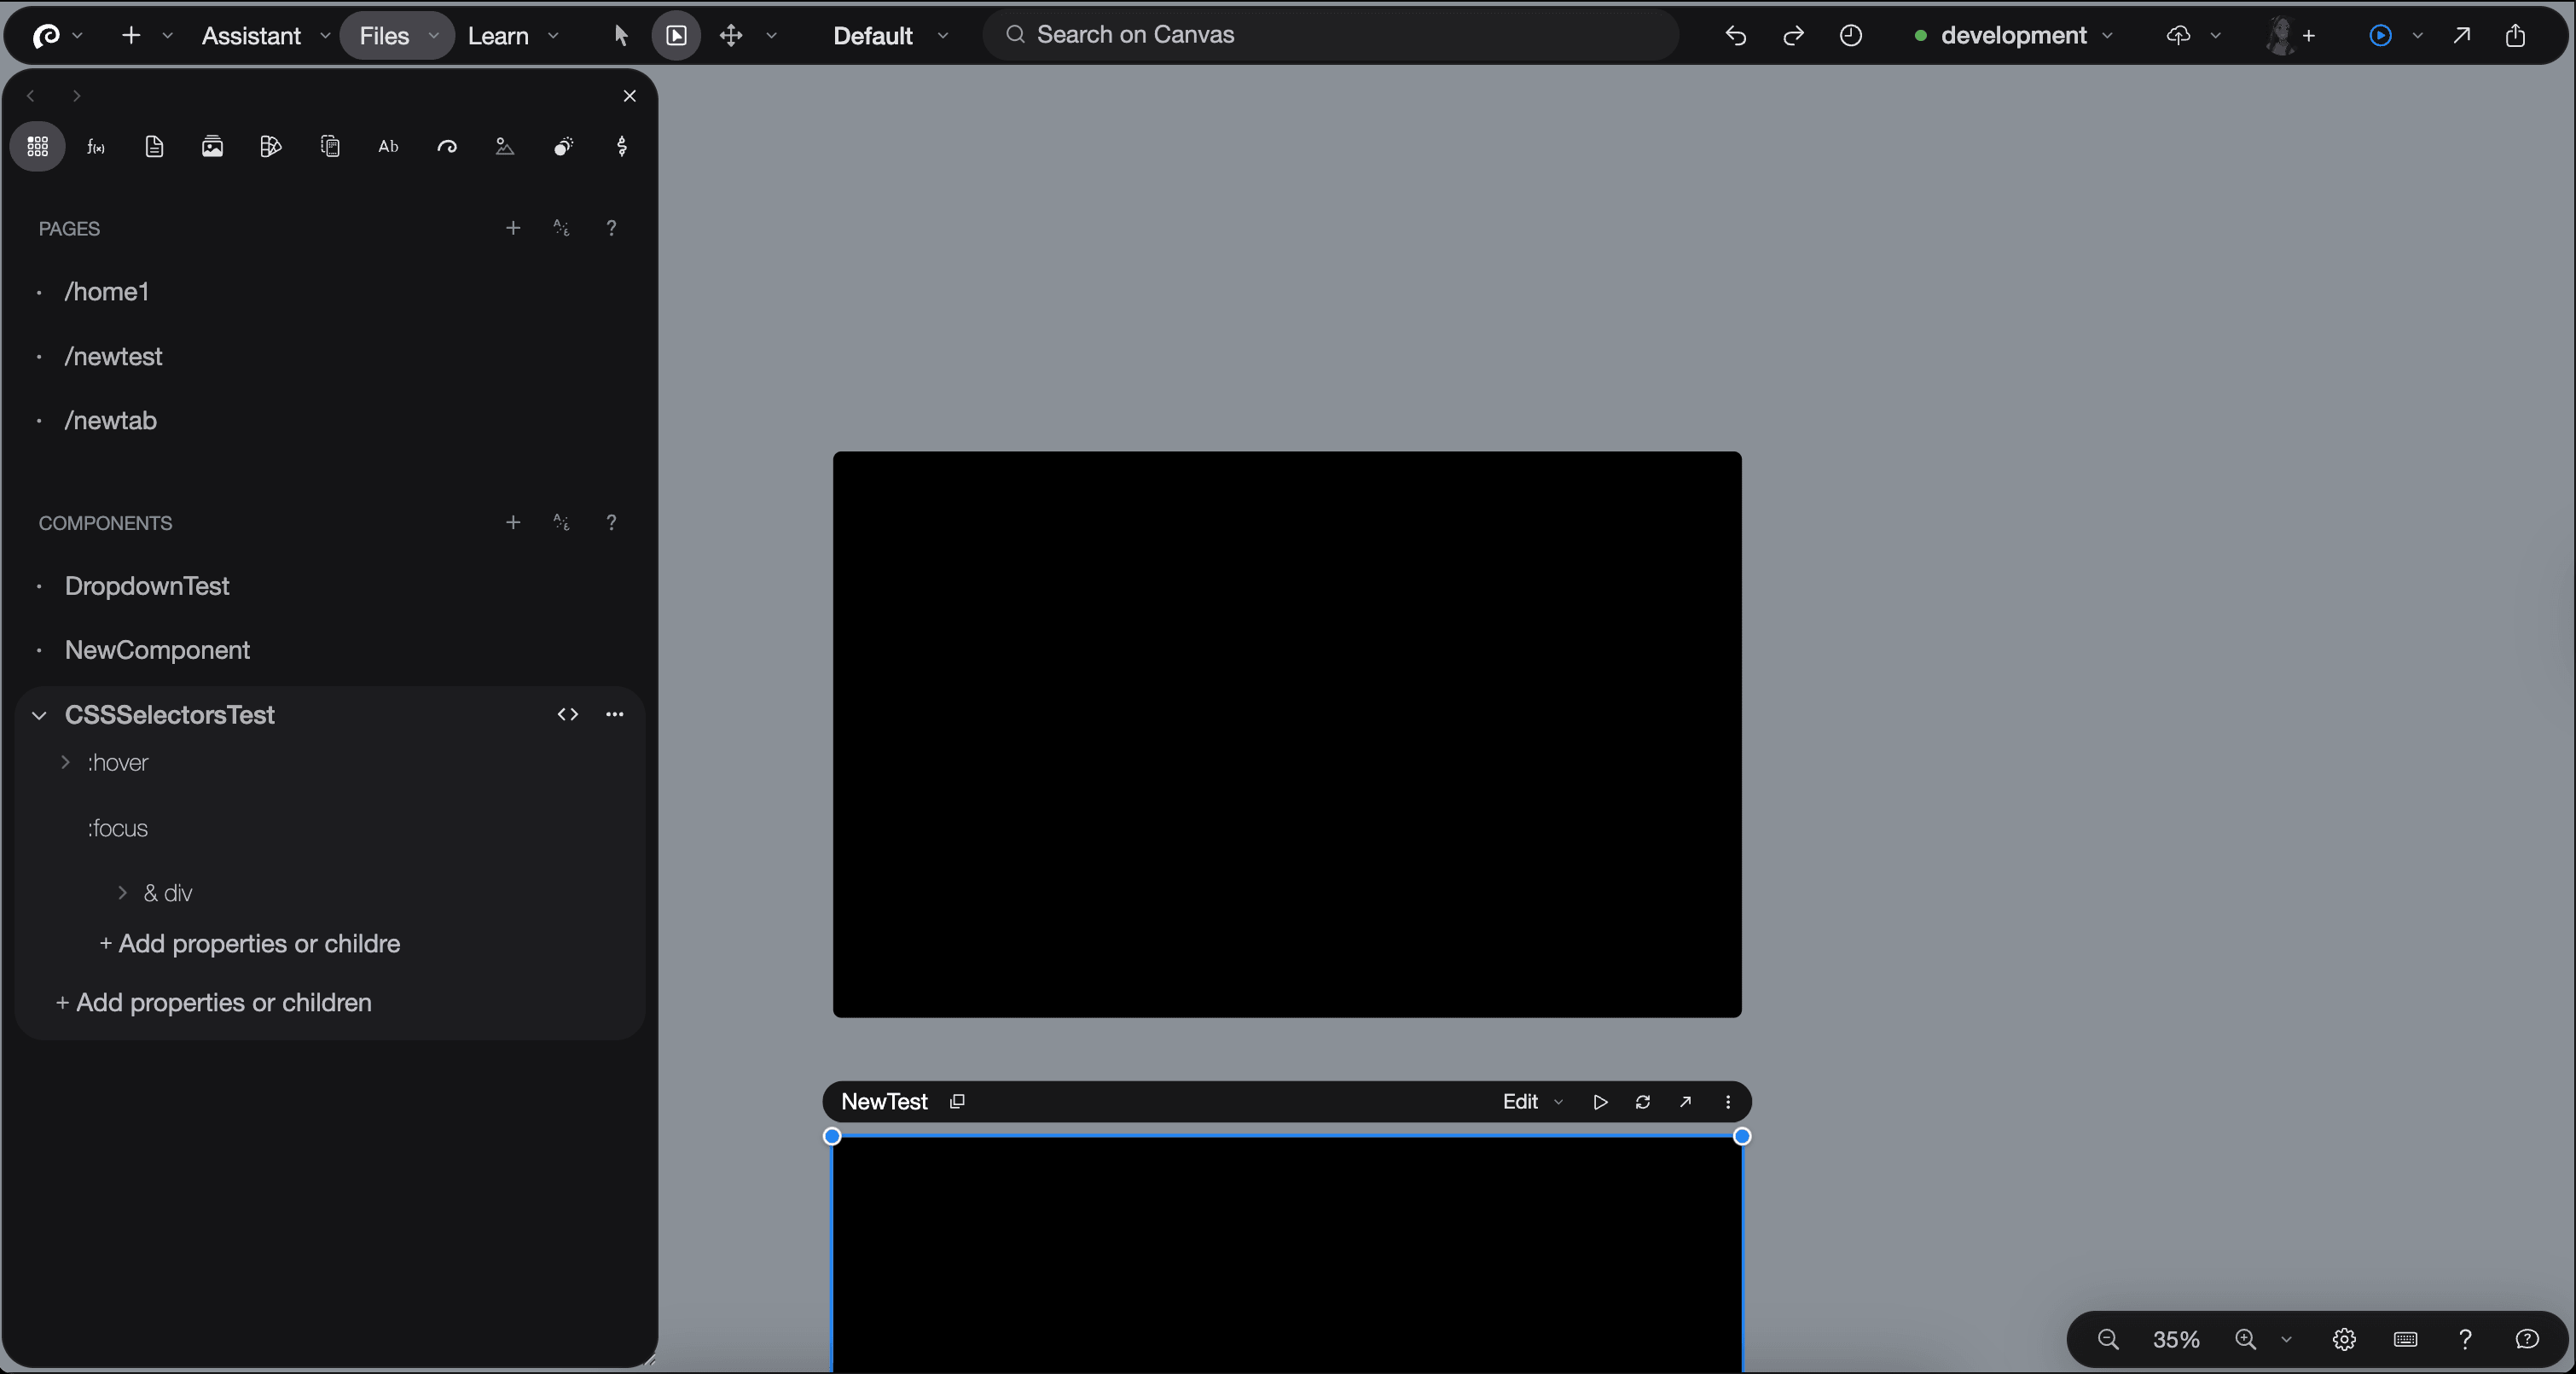Image resolution: width=2576 pixels, height=1374 pixels.
Task: Open the fonts Ab panel
Action: [x=388, y=147]
